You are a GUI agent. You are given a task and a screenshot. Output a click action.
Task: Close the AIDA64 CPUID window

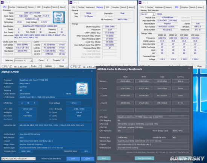92,71
